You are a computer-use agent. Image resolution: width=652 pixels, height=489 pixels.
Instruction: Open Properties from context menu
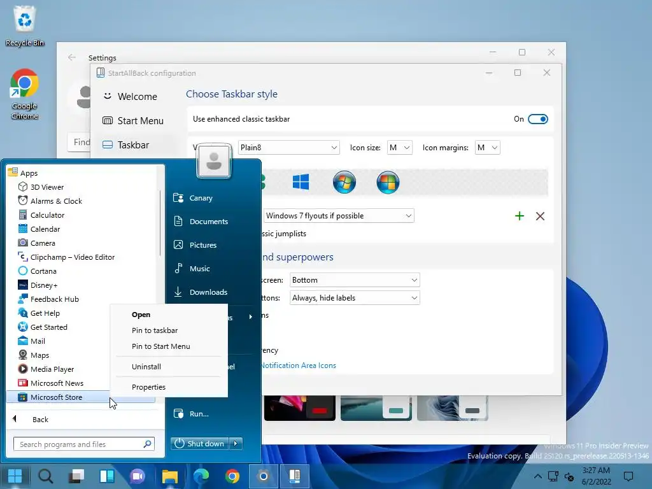tap(148, 387)
